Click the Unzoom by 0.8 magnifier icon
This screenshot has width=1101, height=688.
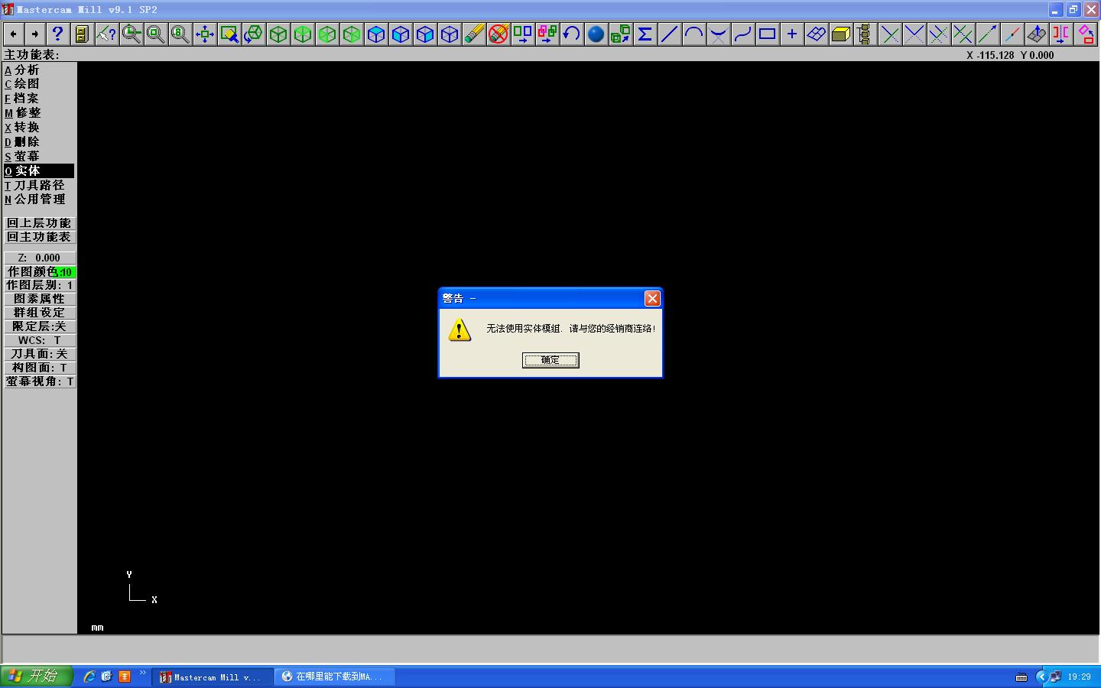180,34
